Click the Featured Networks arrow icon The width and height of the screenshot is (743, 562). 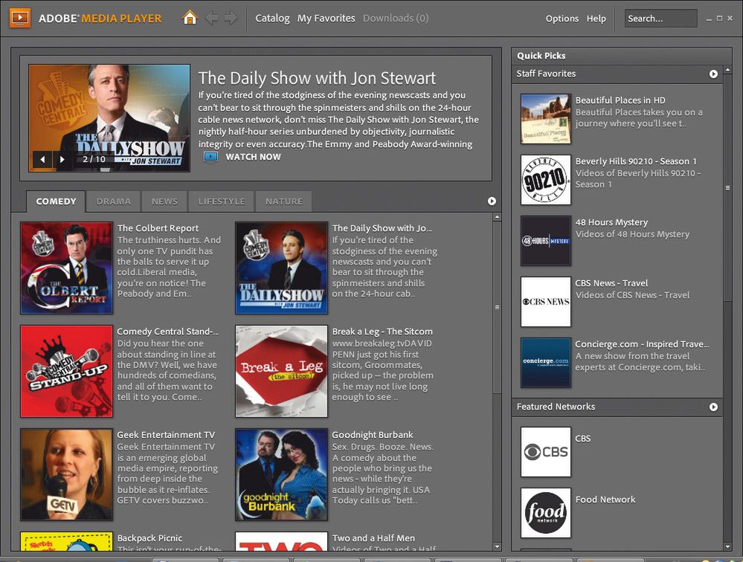click(713, 407)
